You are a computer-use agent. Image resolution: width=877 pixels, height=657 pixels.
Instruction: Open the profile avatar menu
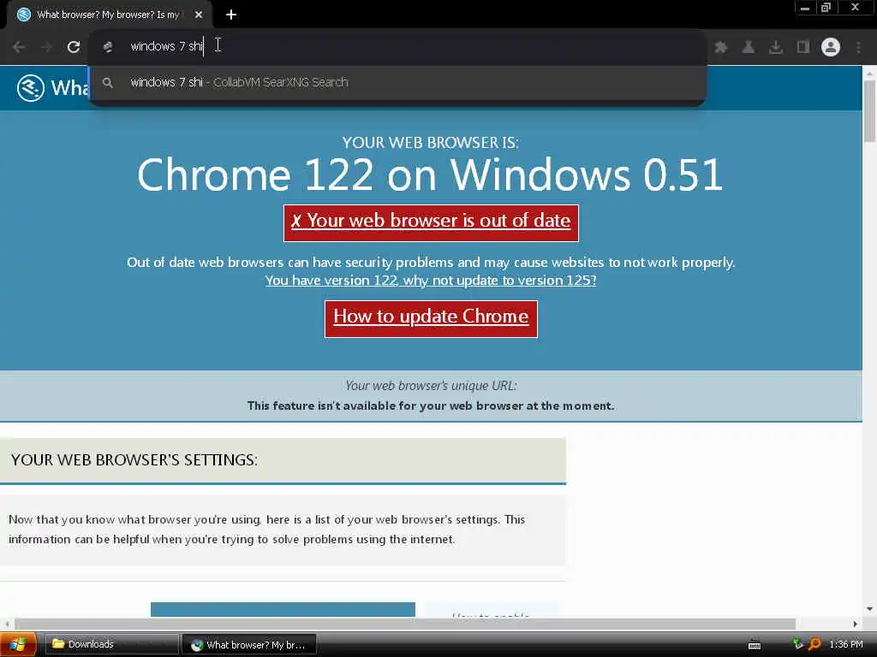831,47
